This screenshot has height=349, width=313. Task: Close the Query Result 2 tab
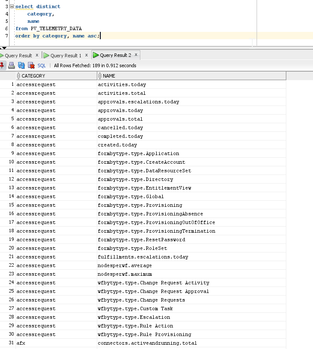tap(136, 55)
